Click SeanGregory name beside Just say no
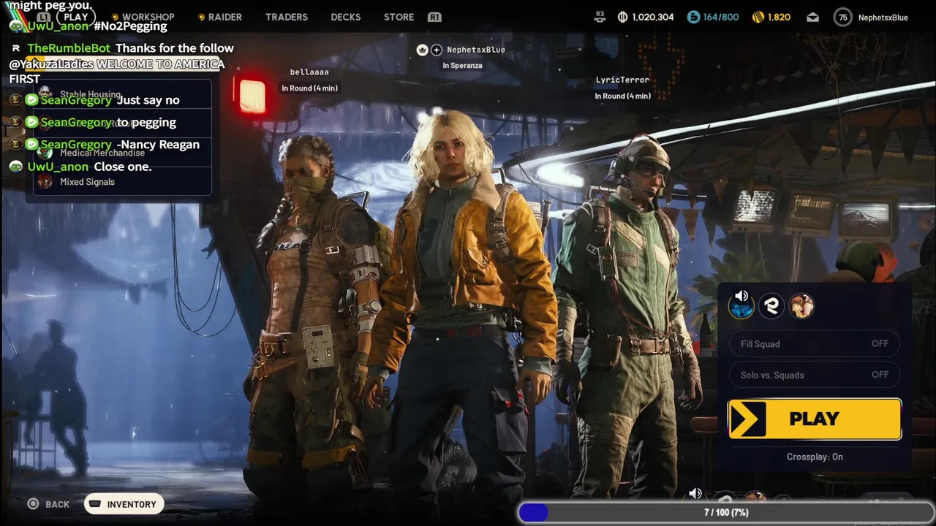Image resolution: width=936 pixels, height=526 pixels. [76, 100]
